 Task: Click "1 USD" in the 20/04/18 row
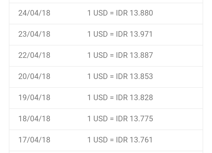(x=97, y=76)
